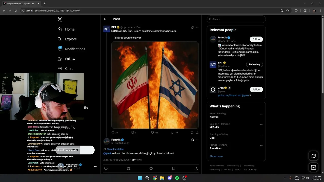324x182 pixels.
Task: Open Terms of Service link
Action: coord(216,166)
